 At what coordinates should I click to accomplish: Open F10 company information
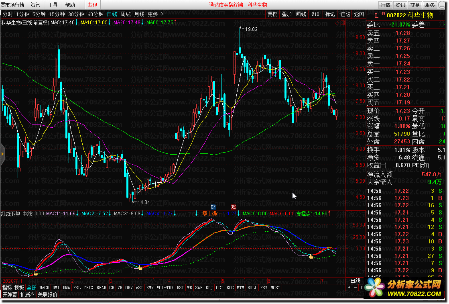(x=315, y=14)
